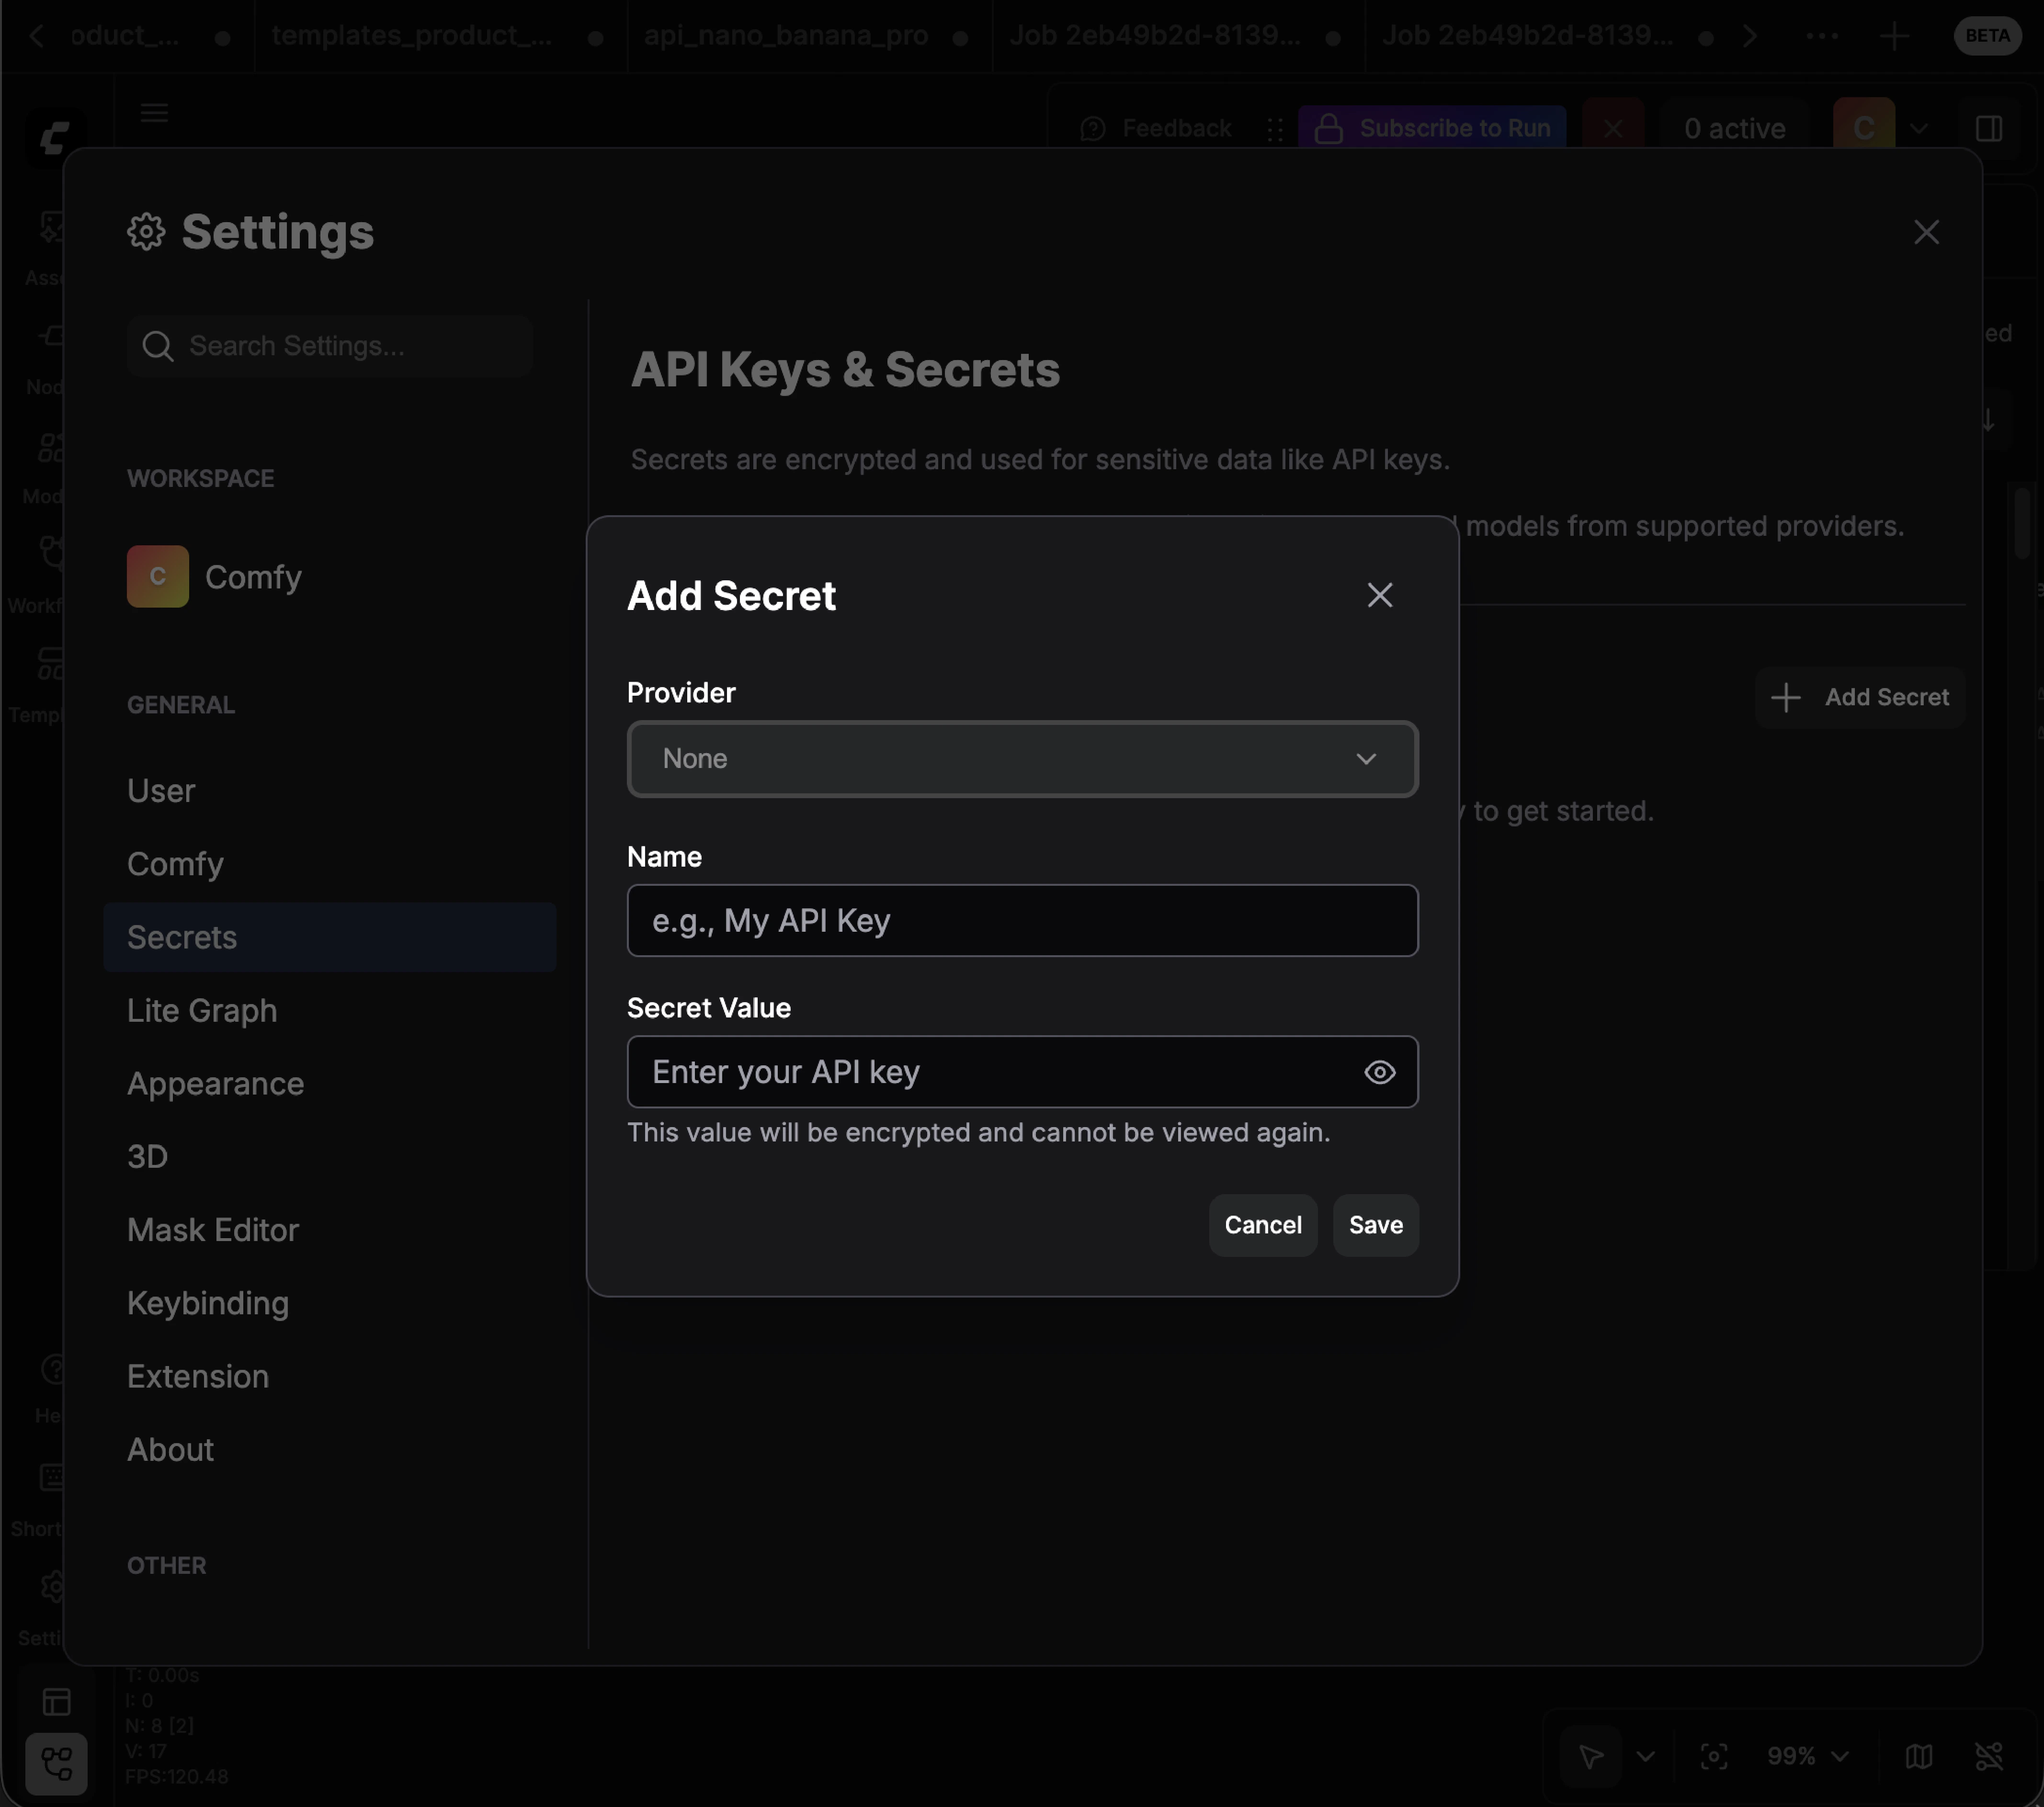Screen dimensions: 2044x1807
Task: Click the Cancel button in Add Secret
Action: click(x=1262, y=1225)
